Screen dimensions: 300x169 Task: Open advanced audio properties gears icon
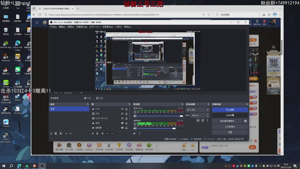134,133
